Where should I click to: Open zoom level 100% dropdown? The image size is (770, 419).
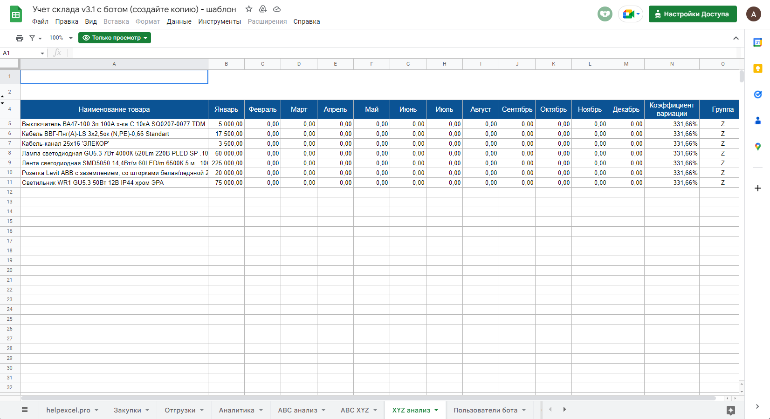point(61,38)
